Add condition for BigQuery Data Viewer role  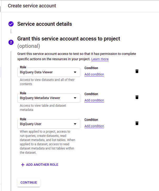(94, 74)
